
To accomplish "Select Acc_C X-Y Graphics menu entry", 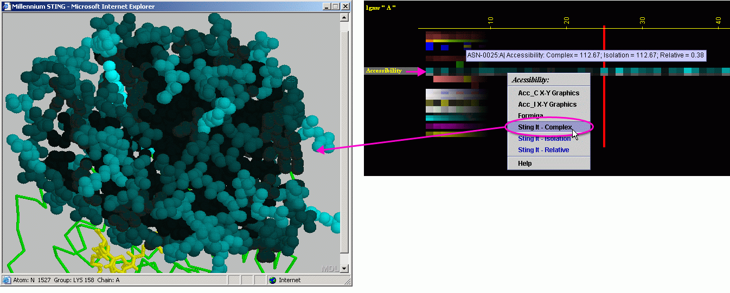I will pos(548,93).
